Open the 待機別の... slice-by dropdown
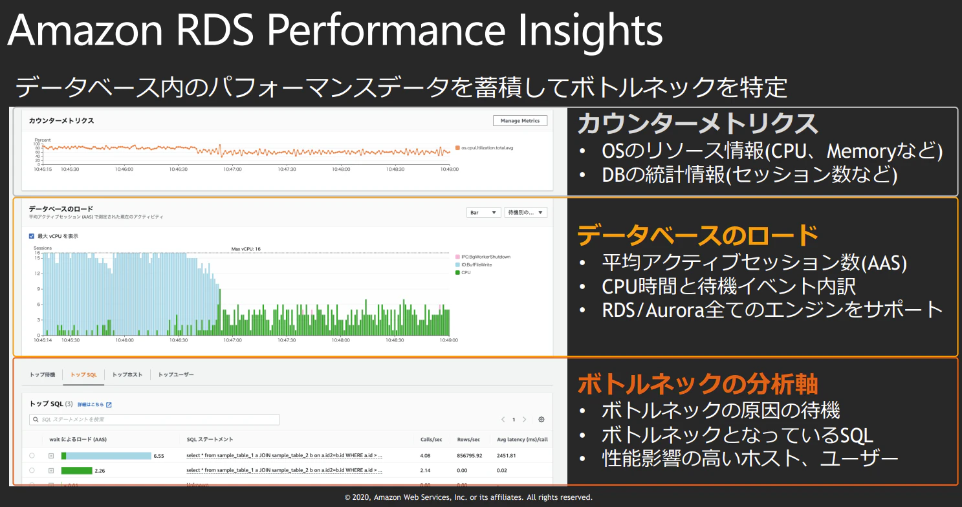This screenshot has height=507, width=962. click(525, 212)
